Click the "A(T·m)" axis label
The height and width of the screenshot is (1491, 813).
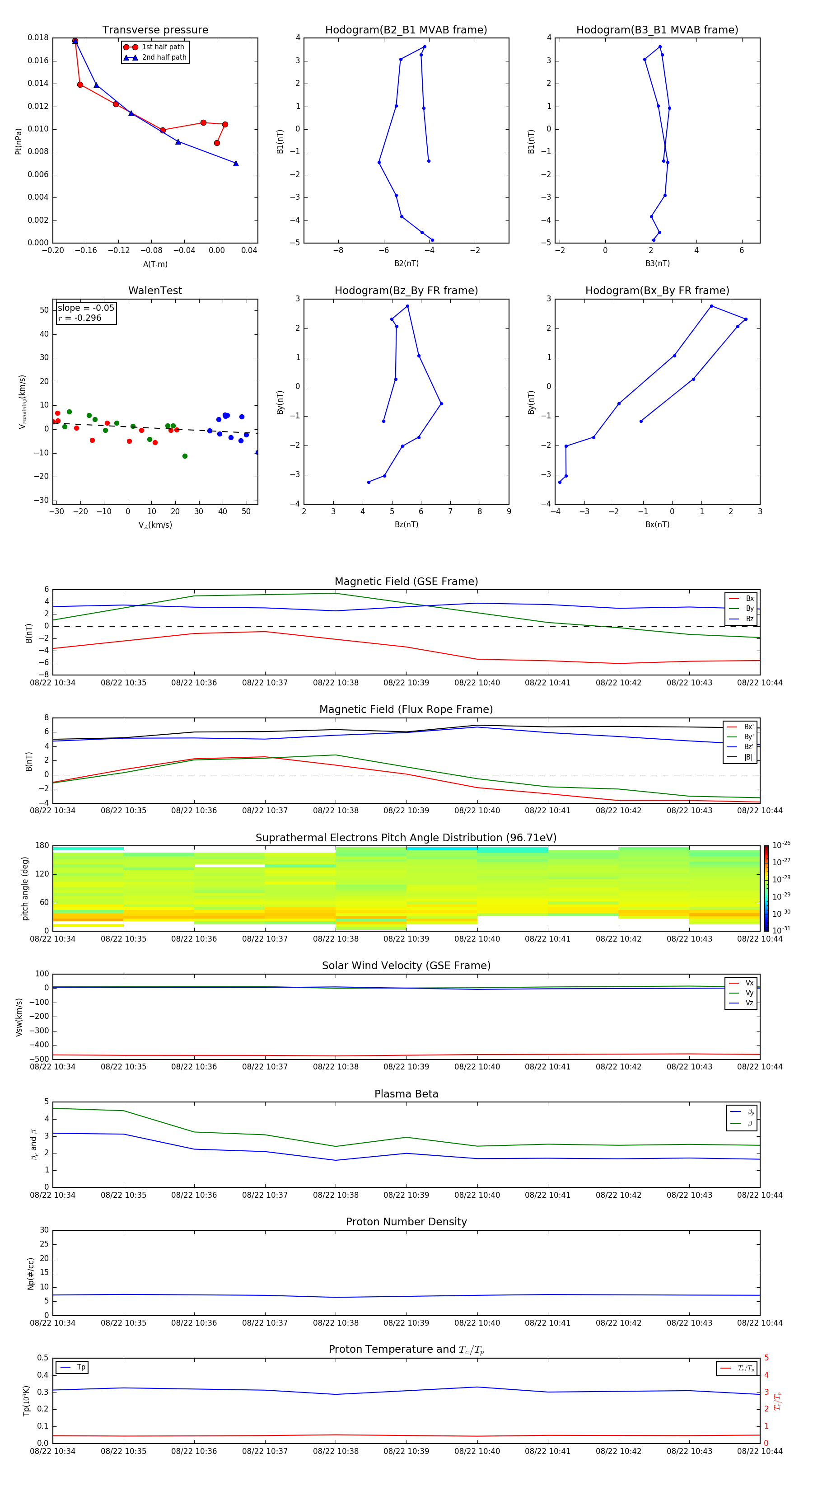[155, 264]
